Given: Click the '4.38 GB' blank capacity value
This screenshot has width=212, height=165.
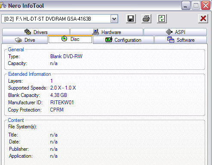Looking at the screenshot, I should click(x=58, y=95).
